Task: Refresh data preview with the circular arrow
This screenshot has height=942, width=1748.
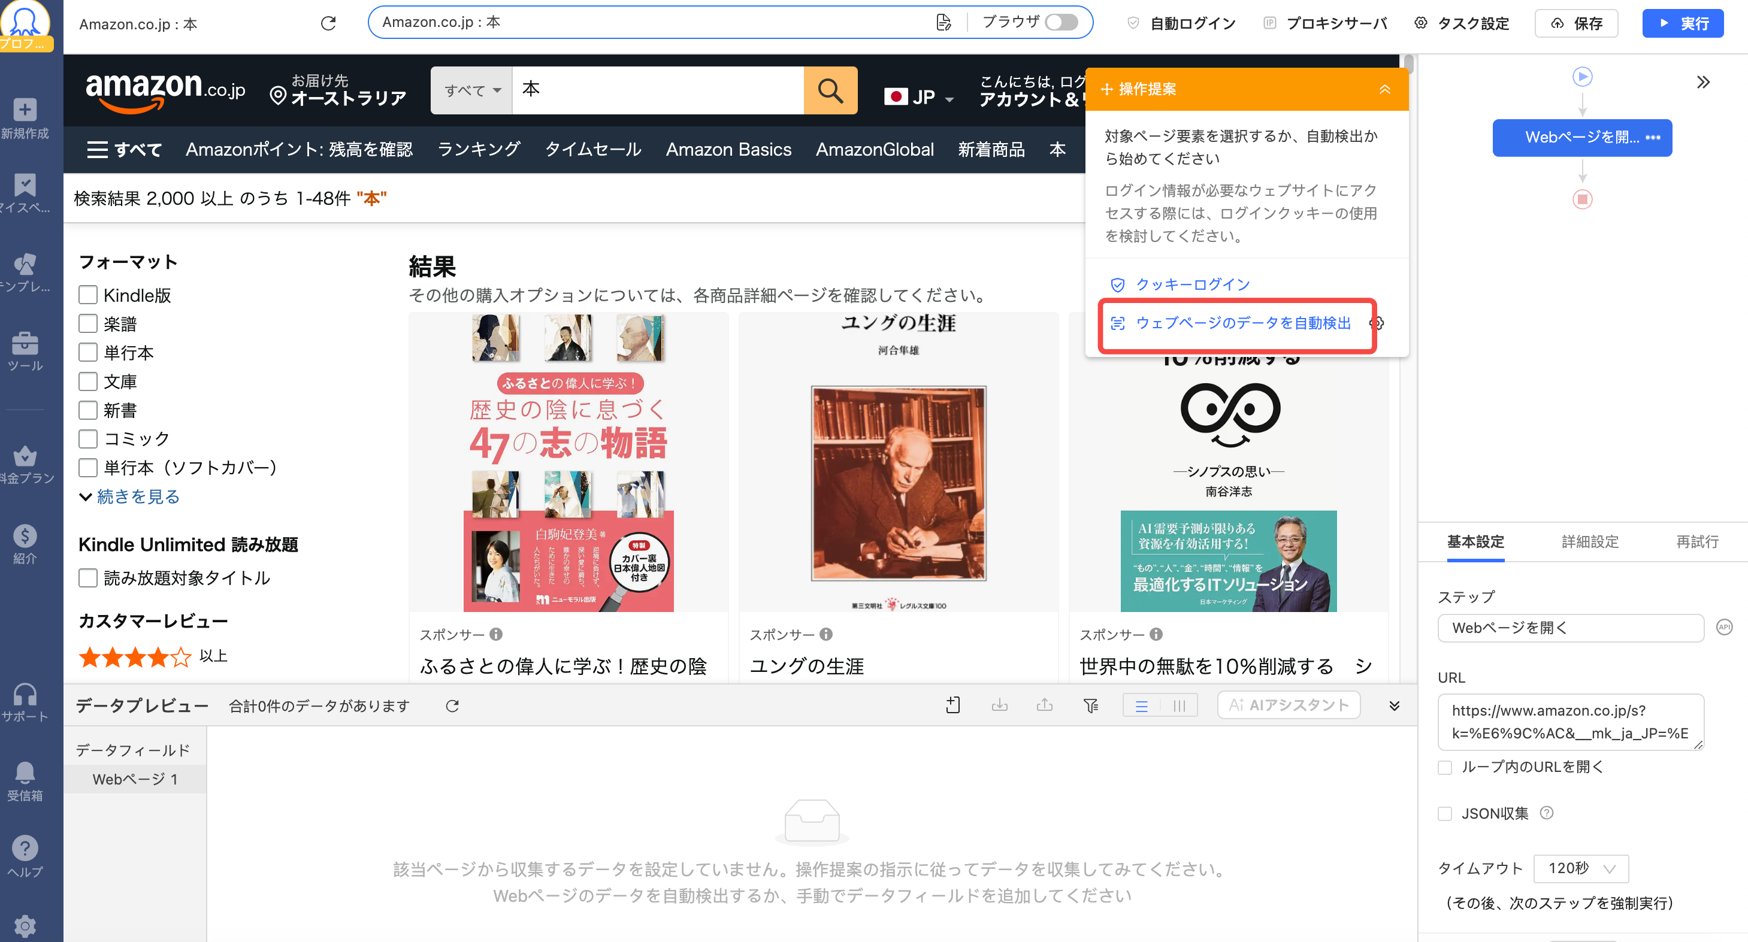Action: [453, 706]
